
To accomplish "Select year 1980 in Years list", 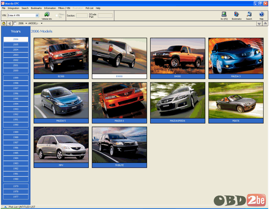I will [x=16, y=179].
